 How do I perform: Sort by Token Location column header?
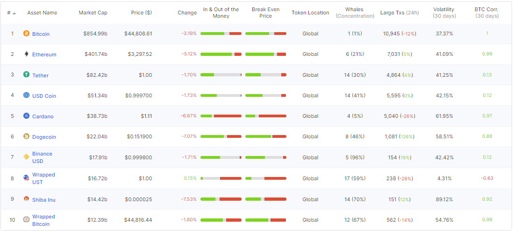point(311,13)
